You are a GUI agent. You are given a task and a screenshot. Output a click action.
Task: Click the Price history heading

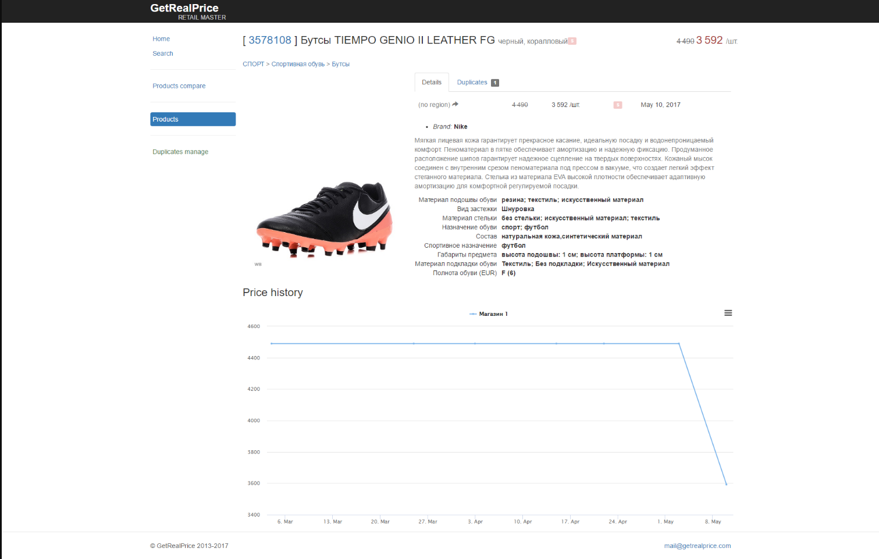pos(273,293)
